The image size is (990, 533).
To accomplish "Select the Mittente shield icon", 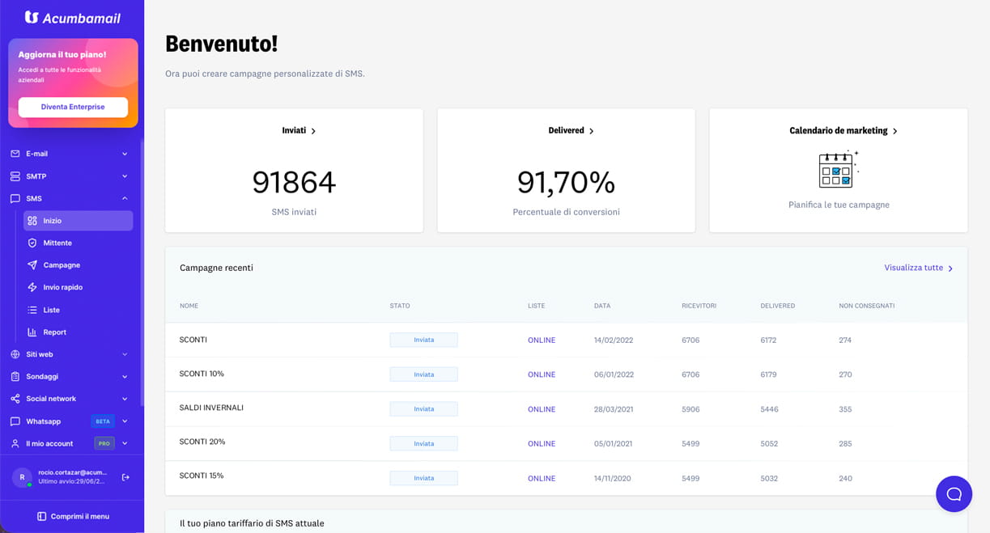I will tap(32, 243).
